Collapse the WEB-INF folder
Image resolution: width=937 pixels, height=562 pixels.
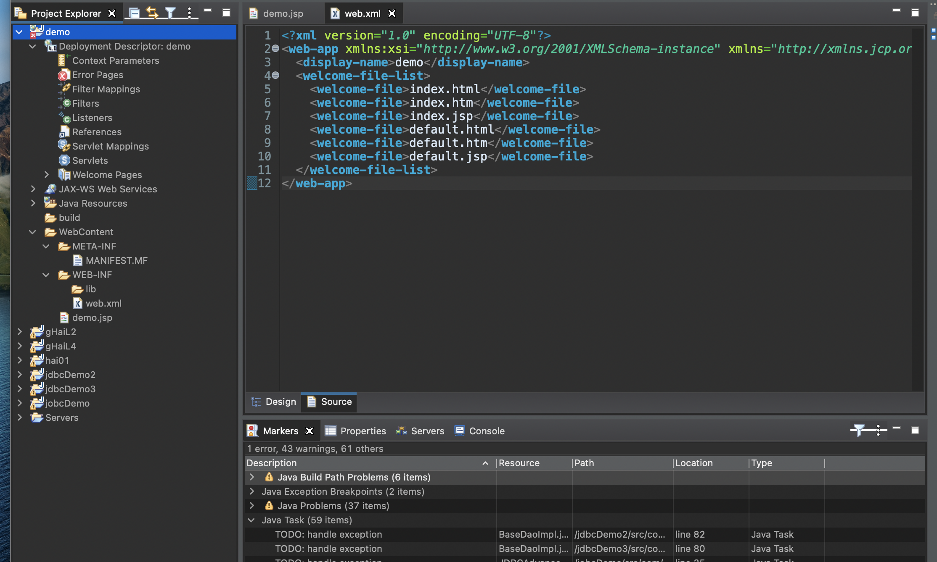point(46,275)
